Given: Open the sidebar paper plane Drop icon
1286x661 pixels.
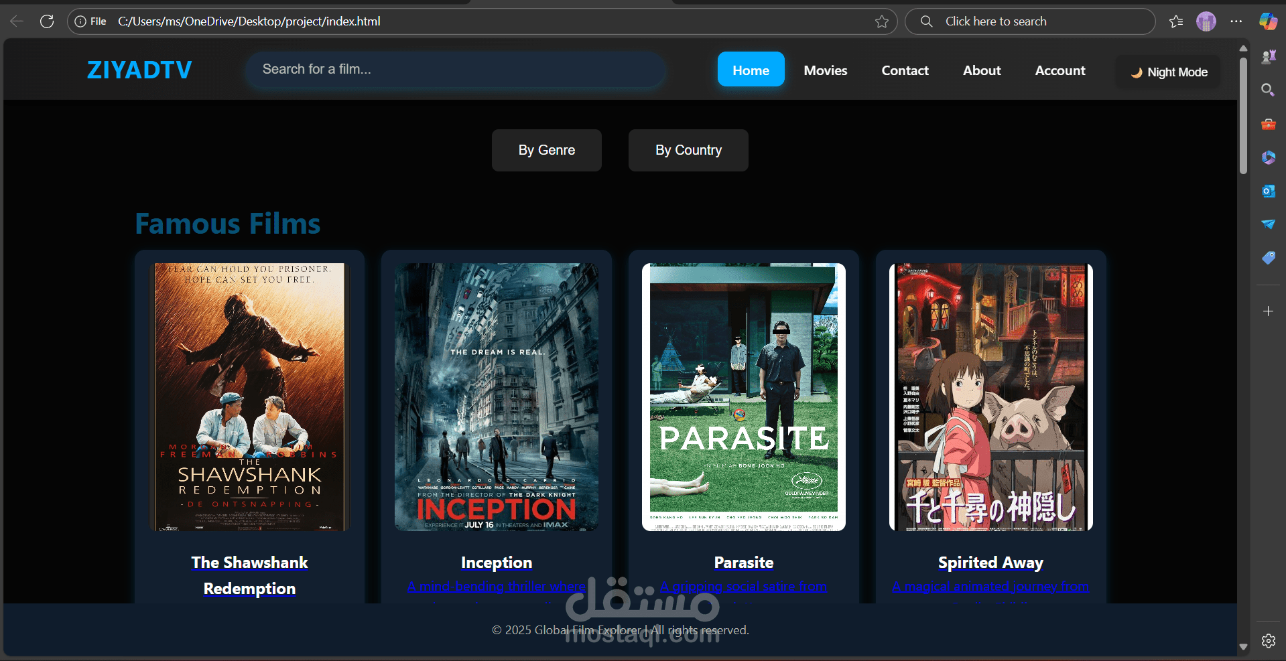Looking at the screenshot, I should click(1268, 224).
